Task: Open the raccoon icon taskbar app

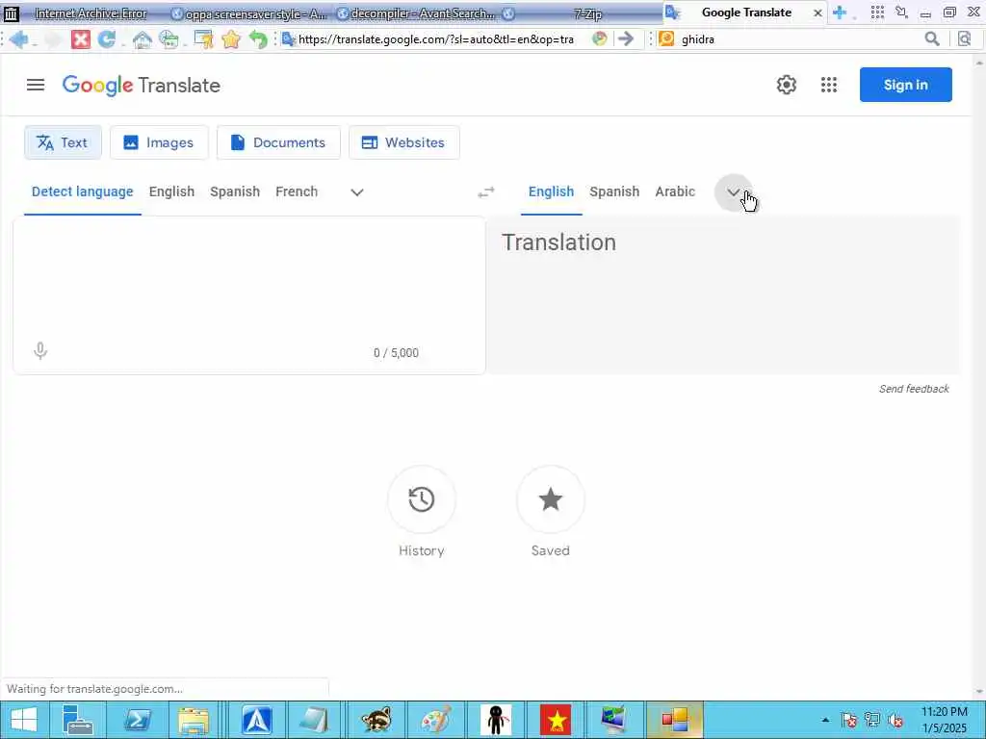Action: tap(376, 720)
